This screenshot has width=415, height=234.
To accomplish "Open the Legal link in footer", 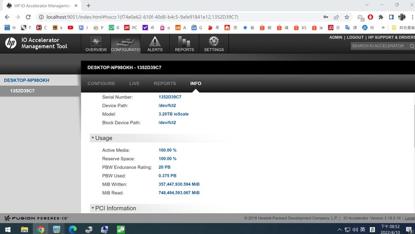I will (410, 218).
